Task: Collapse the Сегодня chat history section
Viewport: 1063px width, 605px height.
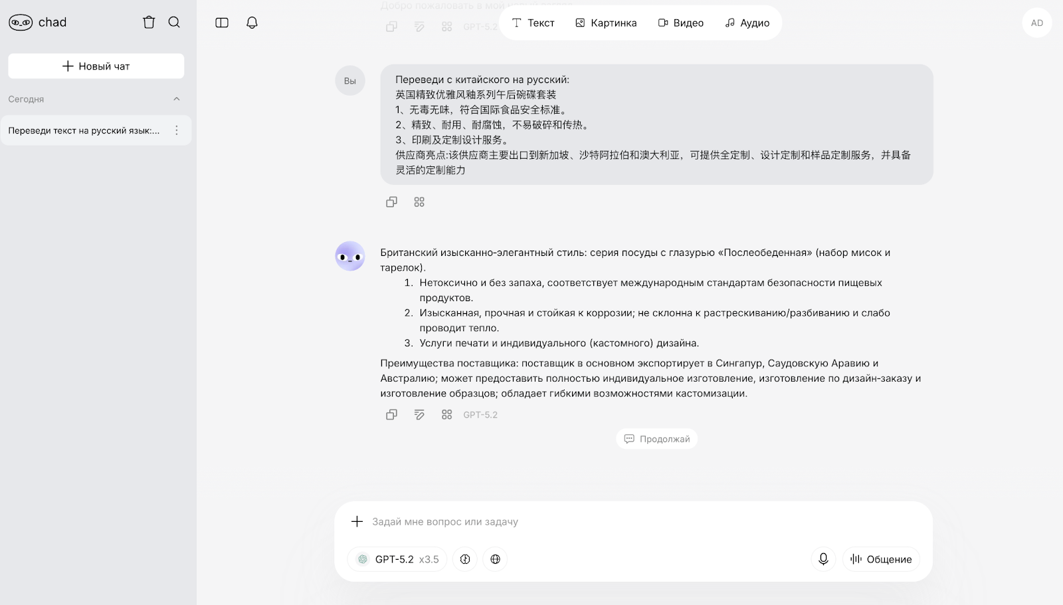Action: [x=177, y=99]
